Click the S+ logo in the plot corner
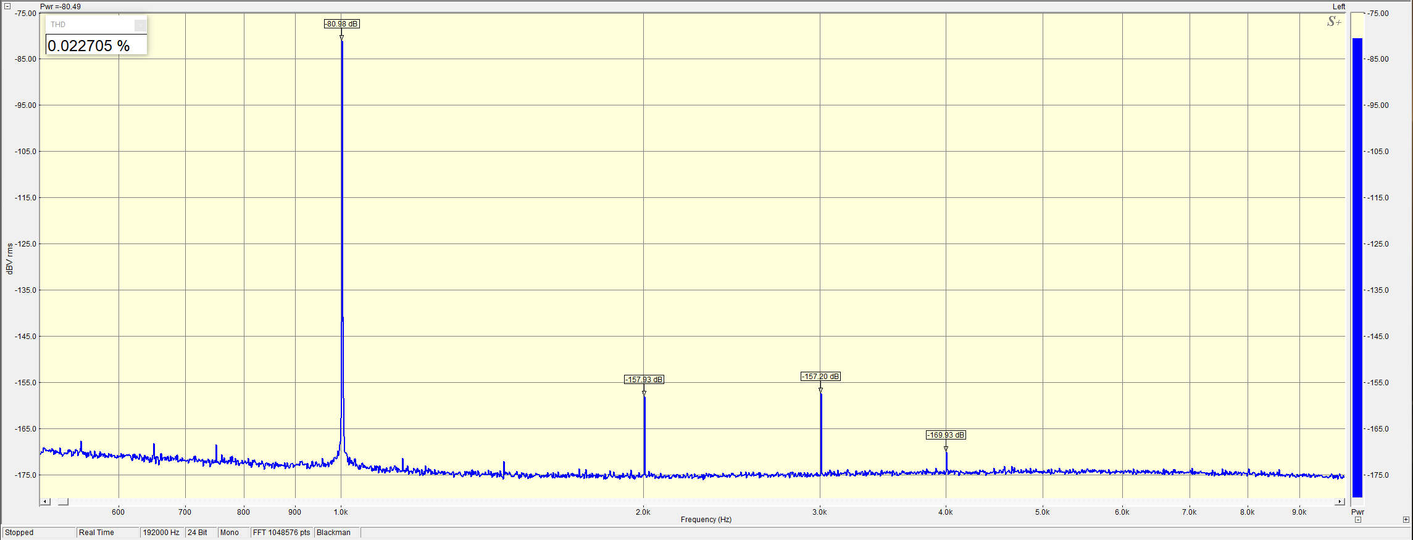This screenshot has height=540, width=1413. tap(1334, 22)
